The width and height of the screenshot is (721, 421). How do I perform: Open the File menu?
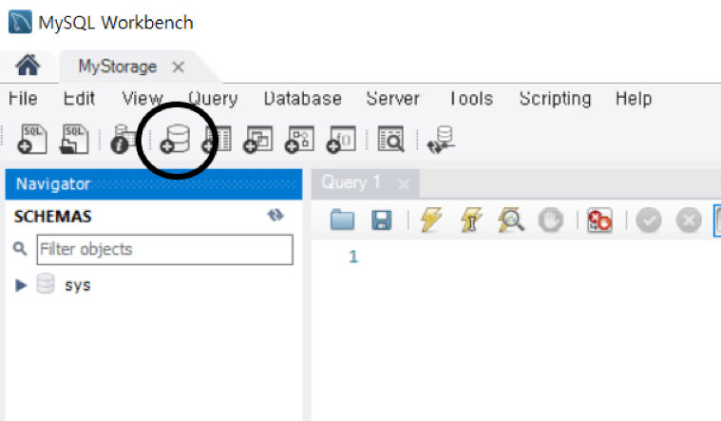23,99
